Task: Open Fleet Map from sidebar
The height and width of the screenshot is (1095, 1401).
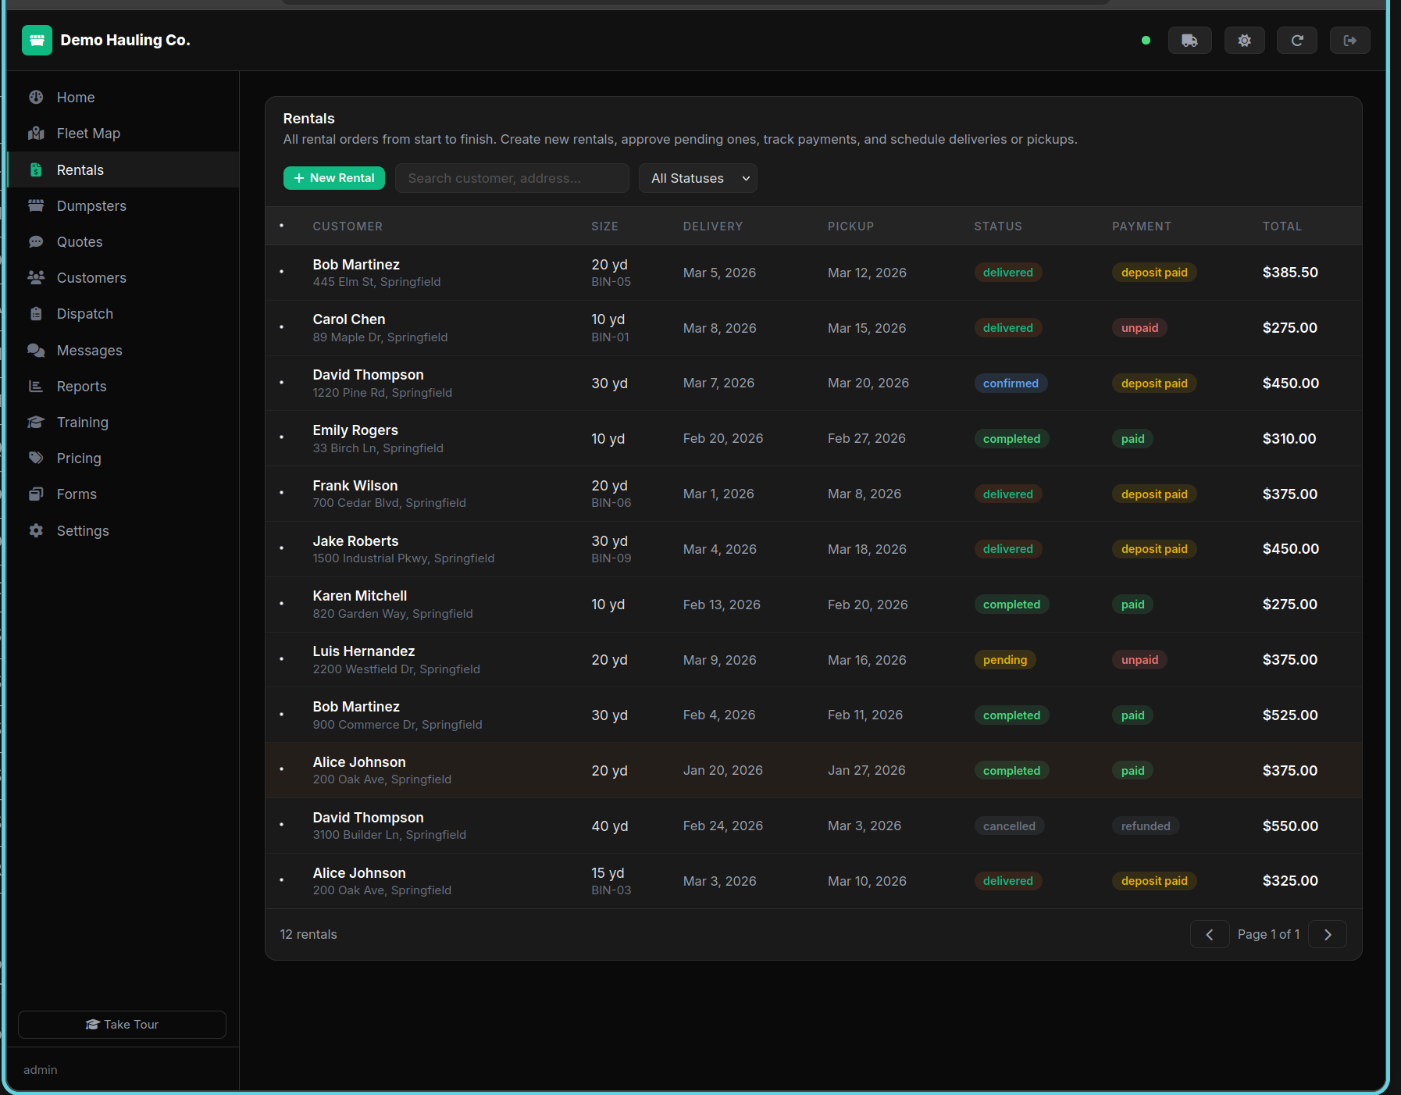Action: point(88,134)
